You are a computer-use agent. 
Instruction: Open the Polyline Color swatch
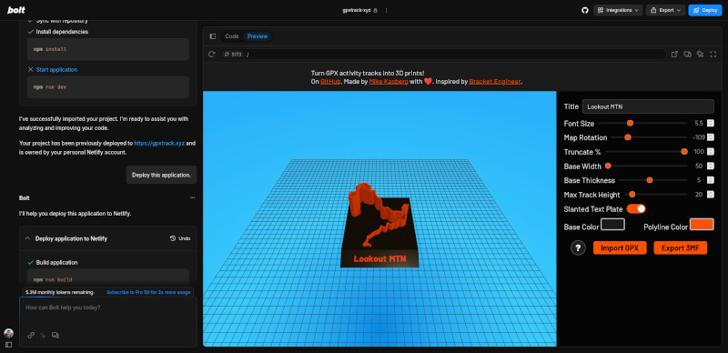[x=702, y=225]
